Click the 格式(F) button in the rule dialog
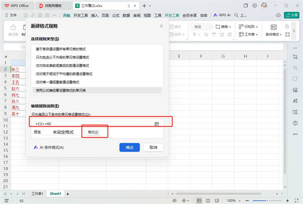Screen dimensions: 303x204 tap(93, 132)
